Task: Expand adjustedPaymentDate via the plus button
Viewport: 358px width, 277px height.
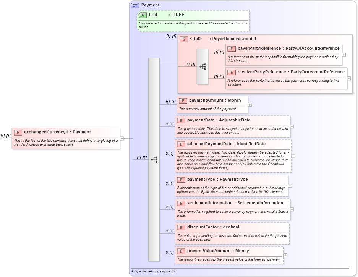Action: click(293, 156)
